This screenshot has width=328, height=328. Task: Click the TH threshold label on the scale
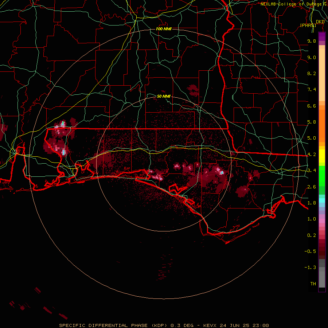tap(313, 284)
